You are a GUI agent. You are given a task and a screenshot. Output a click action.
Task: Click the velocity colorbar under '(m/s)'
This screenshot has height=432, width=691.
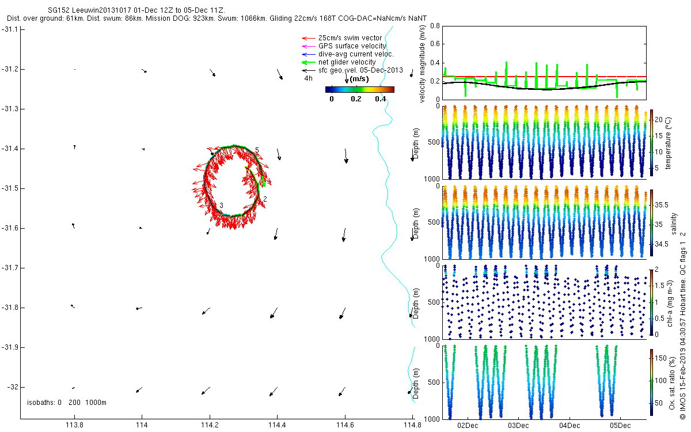[360, 89]
